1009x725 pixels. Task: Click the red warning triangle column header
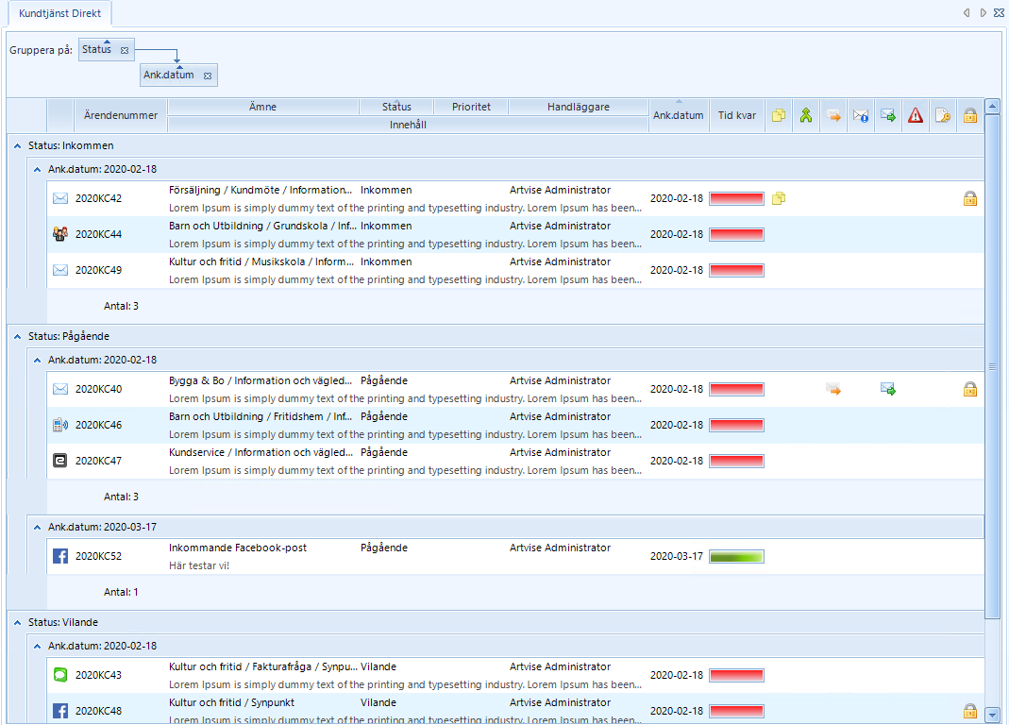[x=915, y=115]
